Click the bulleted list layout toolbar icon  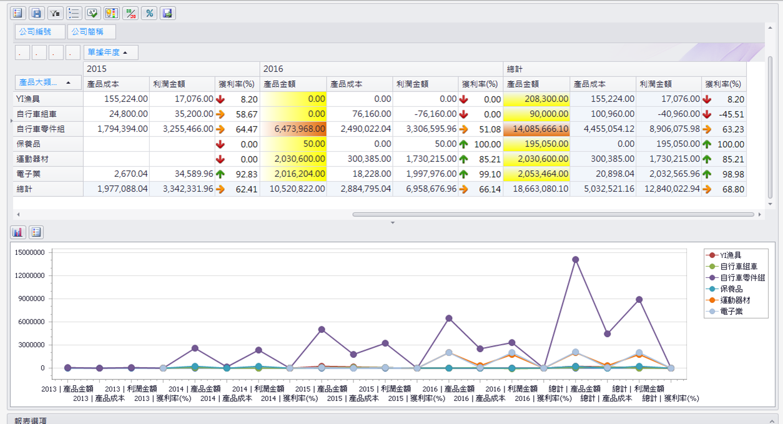(74, 13)
